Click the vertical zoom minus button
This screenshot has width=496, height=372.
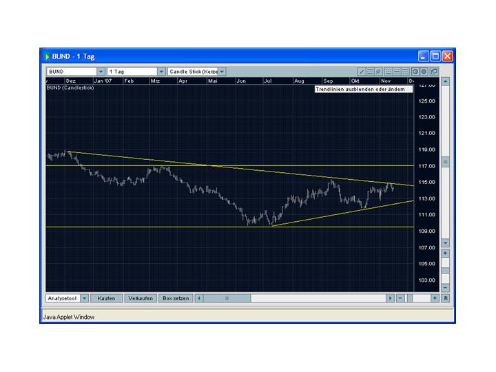pyautogui.click(x=445, y=287)
